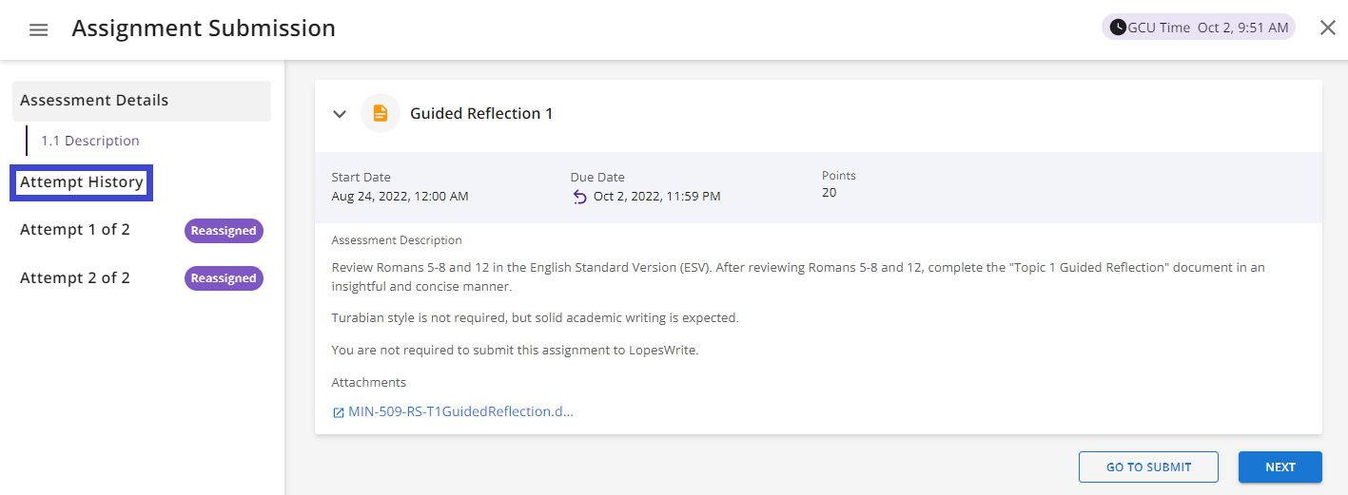
Task: Click the Reassigned badge for Attempt 1
Action: pyautogui.click(x=224, y=231)
